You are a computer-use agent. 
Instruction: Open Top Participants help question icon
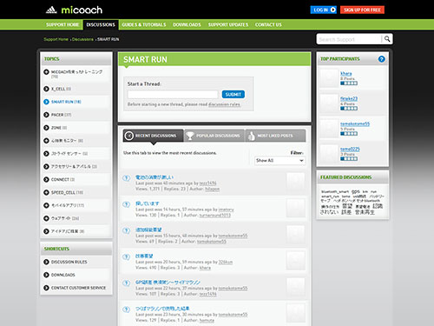(382, 59)
